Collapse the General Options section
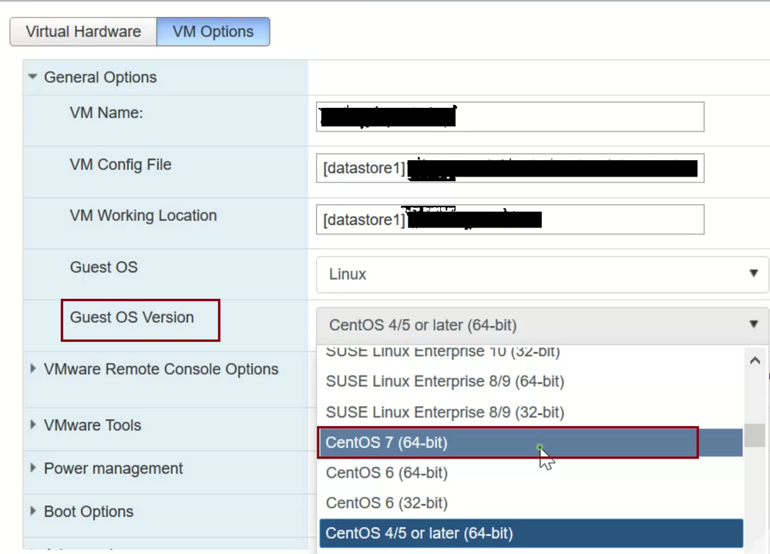 pos(33,77)
